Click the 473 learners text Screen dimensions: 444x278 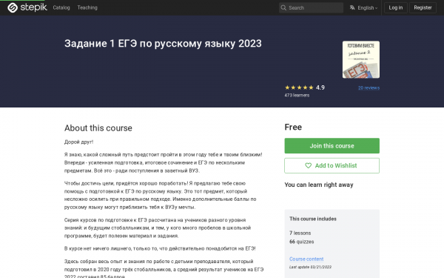click(x=297, y=96)
